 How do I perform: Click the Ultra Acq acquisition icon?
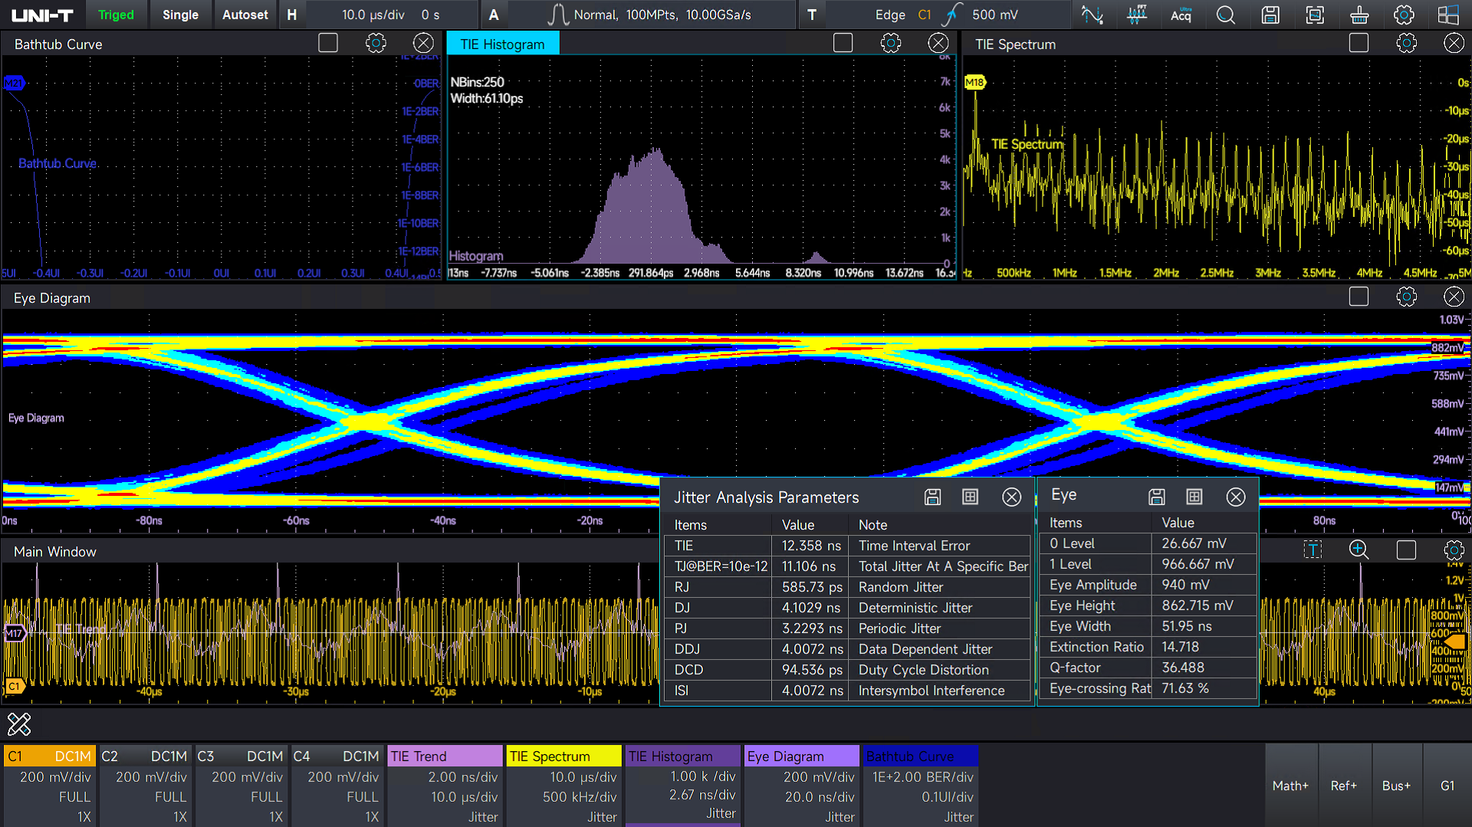[1181, 15]
